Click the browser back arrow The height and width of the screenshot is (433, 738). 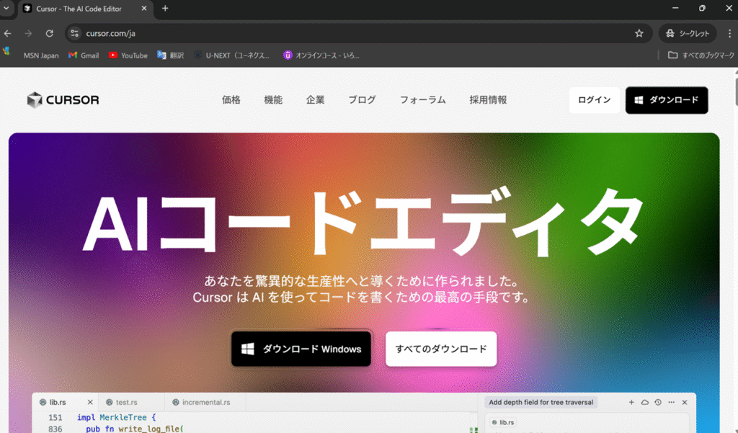point(7,33)
